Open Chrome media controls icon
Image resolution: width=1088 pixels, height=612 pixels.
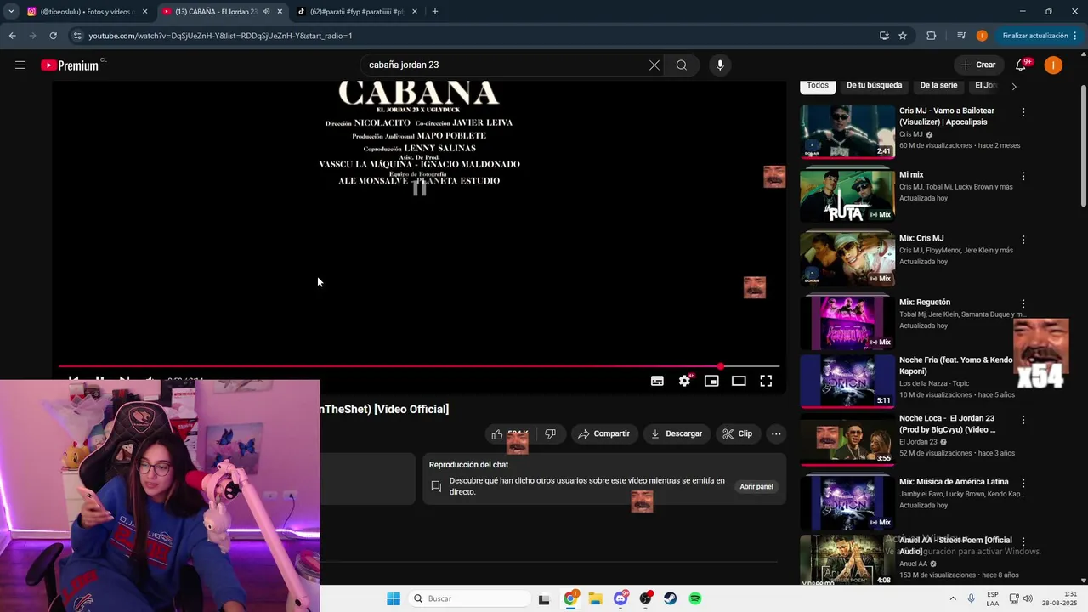pos(961,36)
